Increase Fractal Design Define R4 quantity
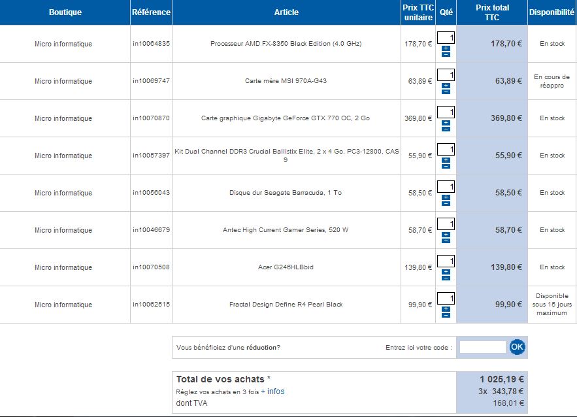The height and width of the screenshot is (417, 577). click(446, 309)
